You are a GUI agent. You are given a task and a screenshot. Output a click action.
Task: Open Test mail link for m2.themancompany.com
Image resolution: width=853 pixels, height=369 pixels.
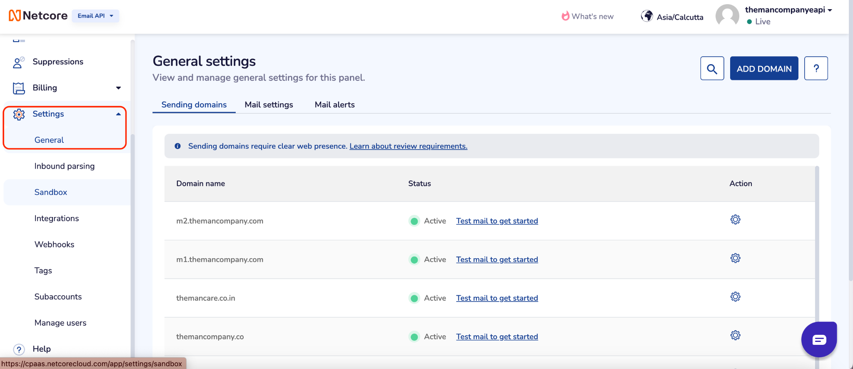click(497, 221)
